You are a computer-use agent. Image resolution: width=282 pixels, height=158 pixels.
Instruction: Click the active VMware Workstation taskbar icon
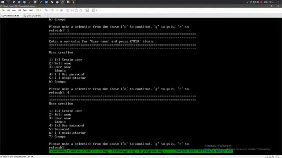(63, 2)
